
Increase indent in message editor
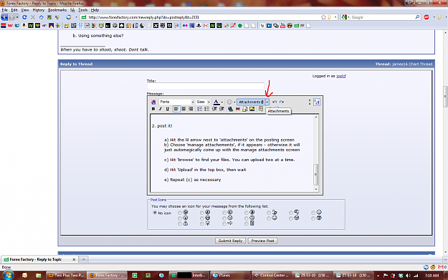click(221, 109)
